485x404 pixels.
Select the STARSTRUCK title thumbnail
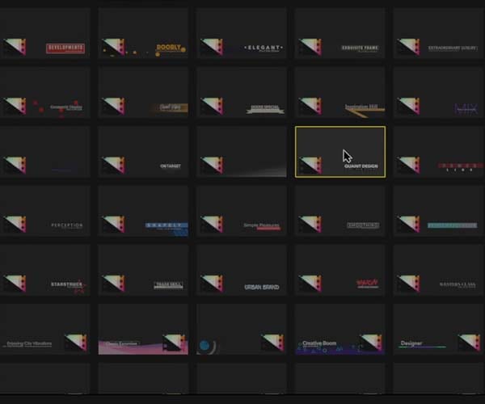click(x=44, y=270)
